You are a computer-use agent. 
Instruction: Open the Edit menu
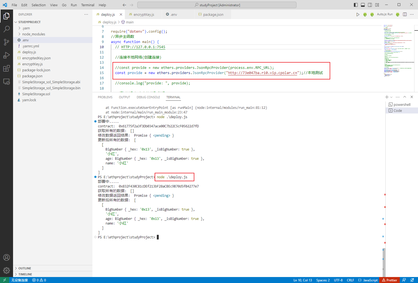click(24, 5)
